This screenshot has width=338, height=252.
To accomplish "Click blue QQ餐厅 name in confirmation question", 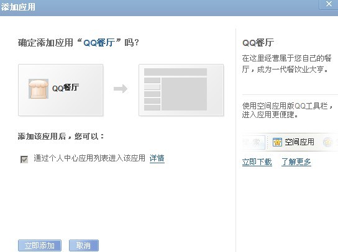I will click(99, 43).
